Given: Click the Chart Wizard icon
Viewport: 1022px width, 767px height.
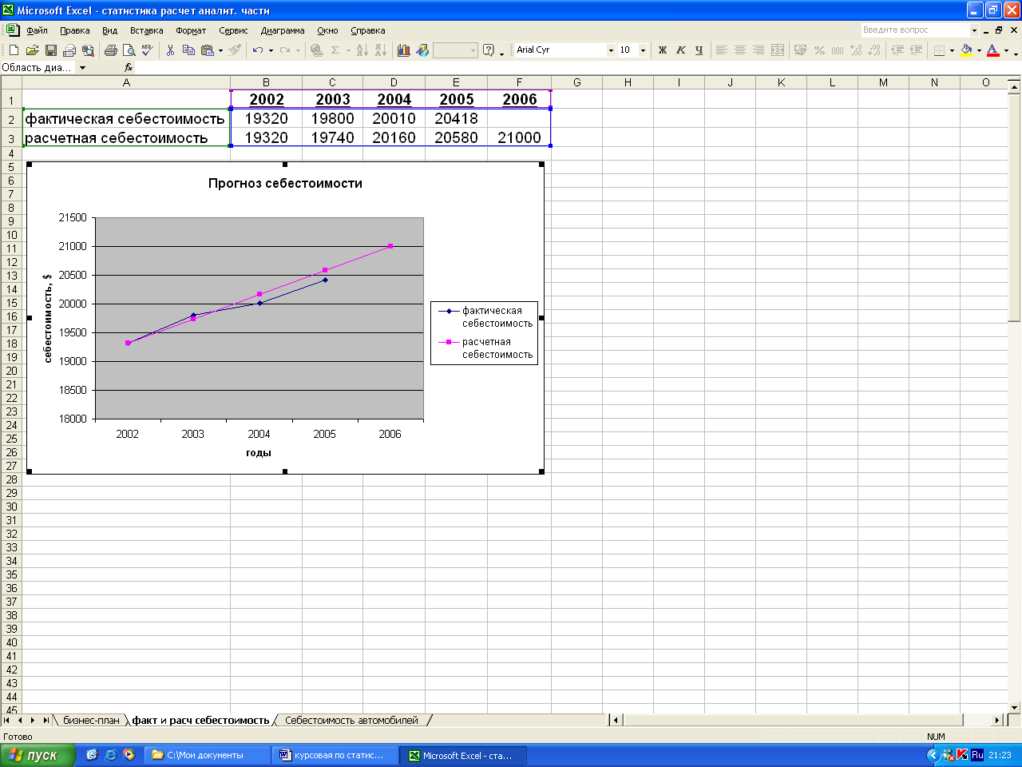Looking at the screenshot, I should (x=404, y=50).
